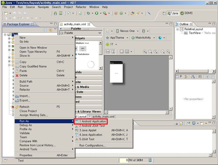The height and width of the screenshot is (165, 218).
Task: Select activity_main.xml editor tab
Action: click(75, 24)
